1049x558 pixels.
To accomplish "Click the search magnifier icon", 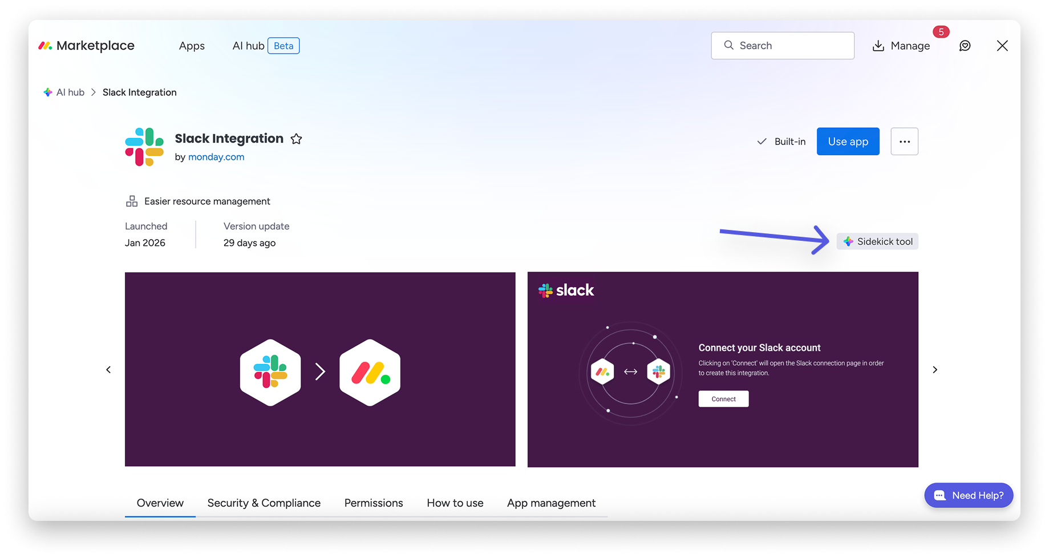I will [728, 45].
